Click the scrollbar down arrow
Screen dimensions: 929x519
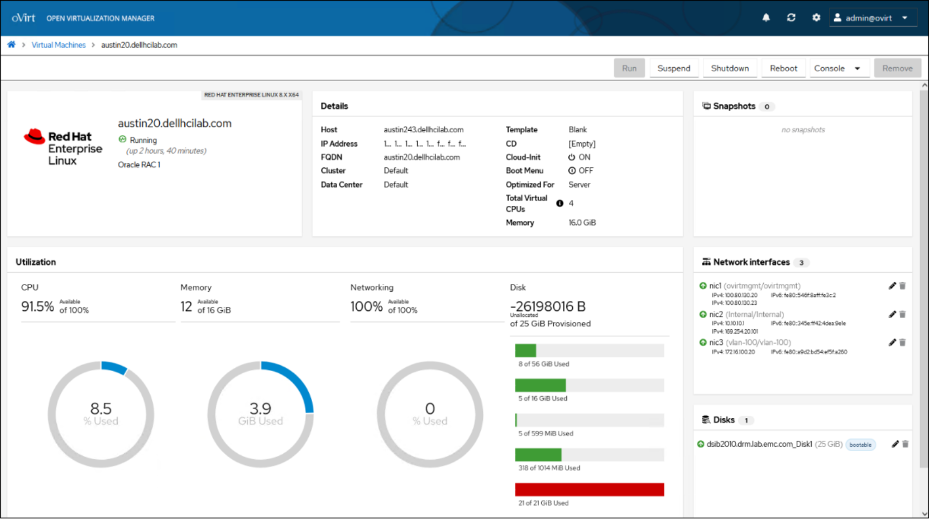click(x=925, y=514)
